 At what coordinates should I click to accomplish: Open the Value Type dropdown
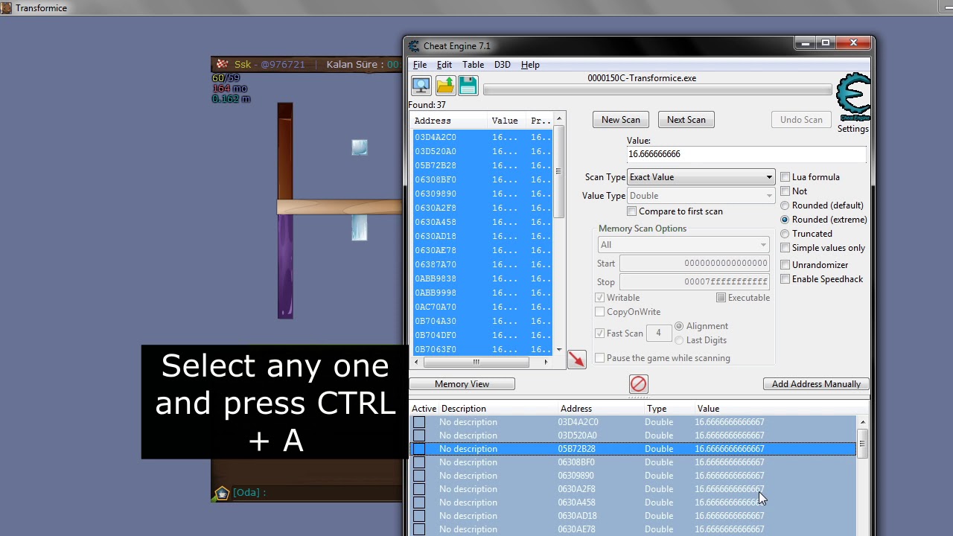click(701, 196)
